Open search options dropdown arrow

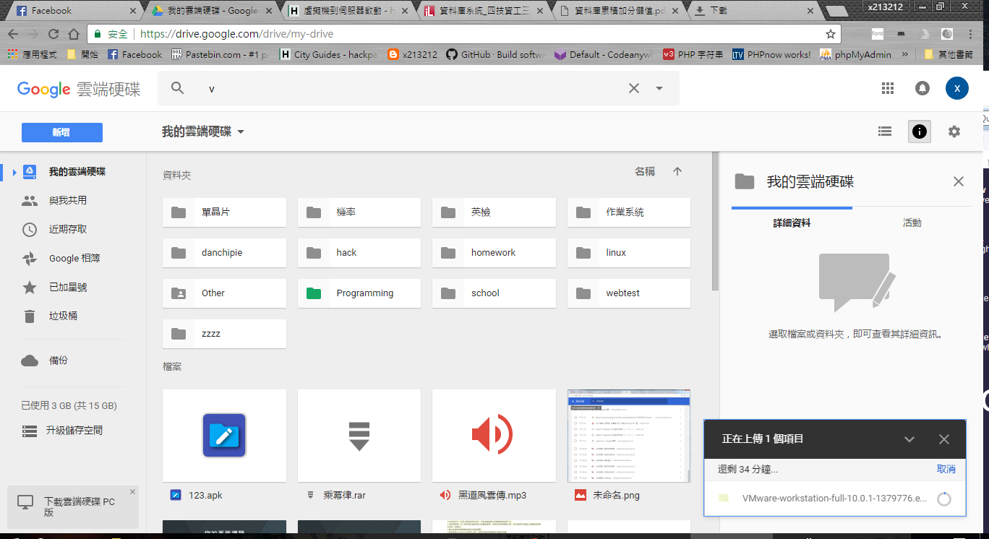pyautogui.click(x=659, y=88)
